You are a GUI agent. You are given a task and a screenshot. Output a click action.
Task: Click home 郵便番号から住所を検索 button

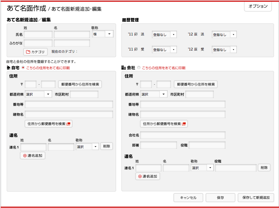pos(80,84)
